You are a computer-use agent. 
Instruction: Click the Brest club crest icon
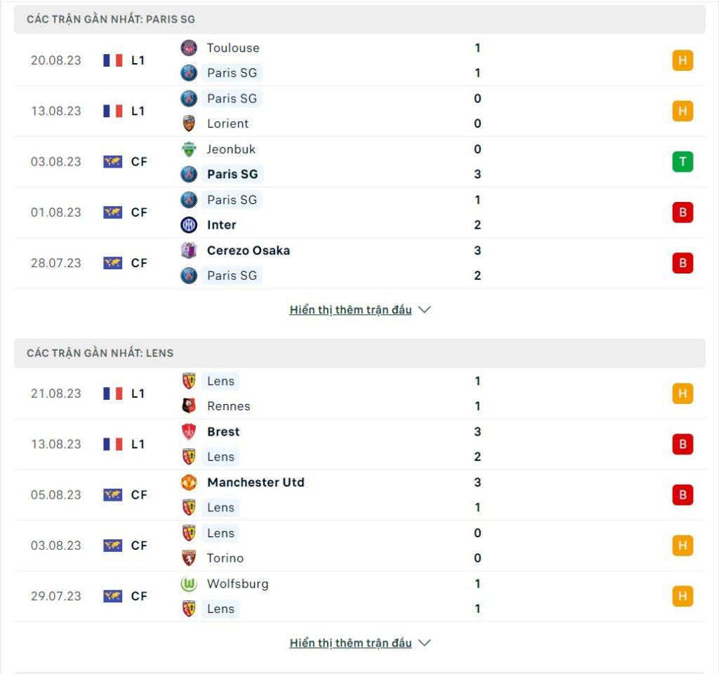[x=188, y=431]
